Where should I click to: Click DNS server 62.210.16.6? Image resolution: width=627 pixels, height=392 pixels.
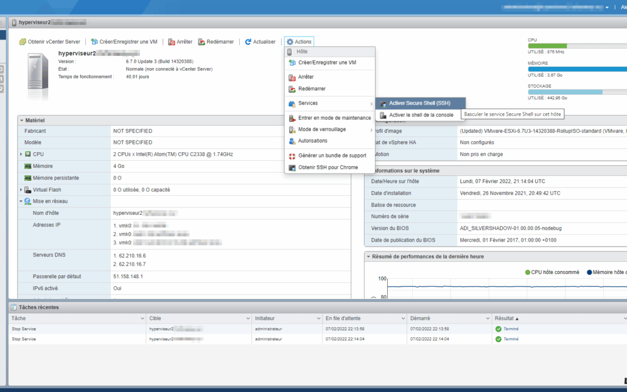click(132, 256)
